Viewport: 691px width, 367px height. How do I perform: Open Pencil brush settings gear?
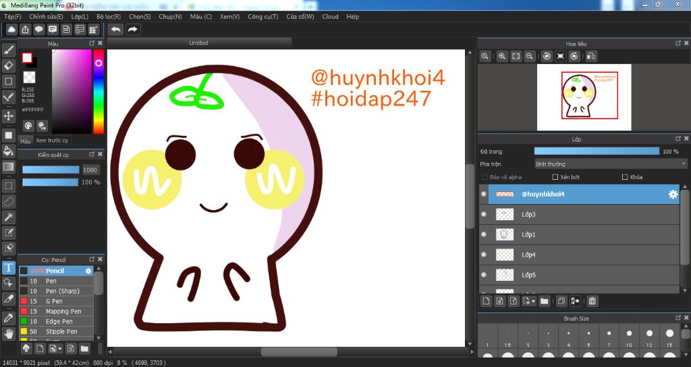[88, 271]
